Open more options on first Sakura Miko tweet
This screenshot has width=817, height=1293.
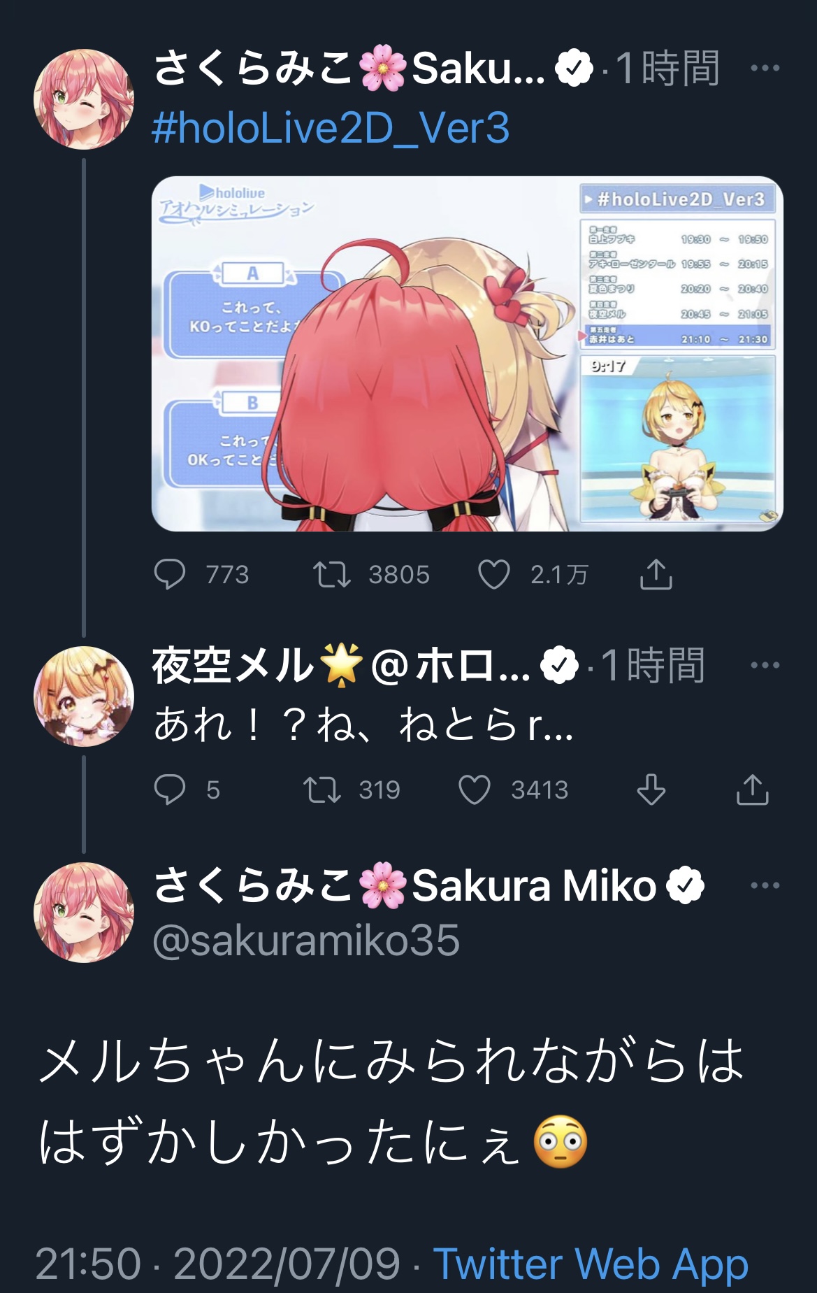click(765, 68)
